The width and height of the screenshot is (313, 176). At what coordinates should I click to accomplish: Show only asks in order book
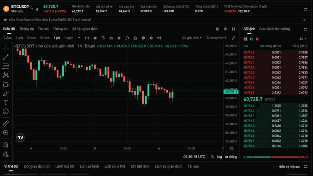(258, 39)
